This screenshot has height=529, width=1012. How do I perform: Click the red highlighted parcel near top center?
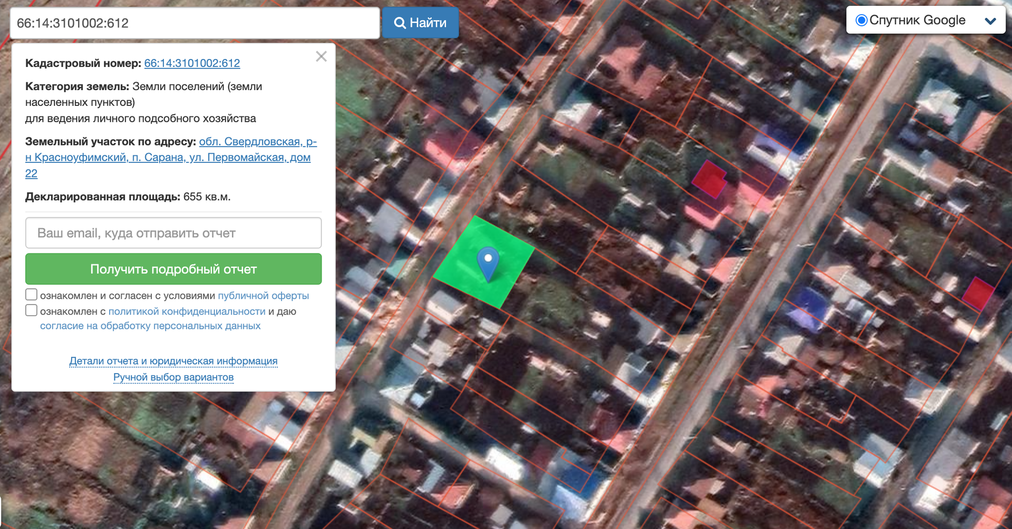709,179
